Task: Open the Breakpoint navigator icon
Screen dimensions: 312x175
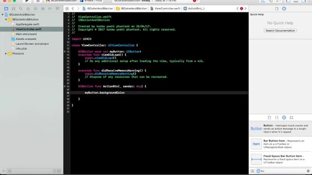Action: pyautogui.click(x=50, y=9)
